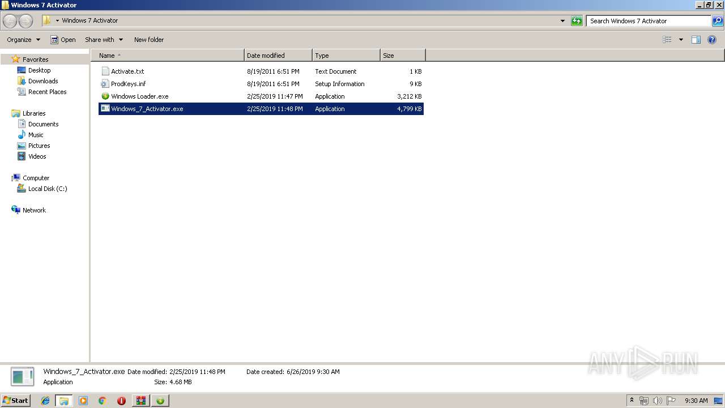The image size is (725, 408).
Task: Sort files by Name column
Action: (x=168, y=56)
